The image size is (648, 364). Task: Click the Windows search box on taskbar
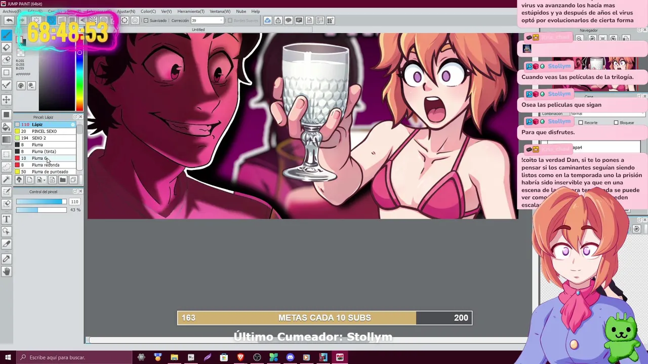[73, 357]
